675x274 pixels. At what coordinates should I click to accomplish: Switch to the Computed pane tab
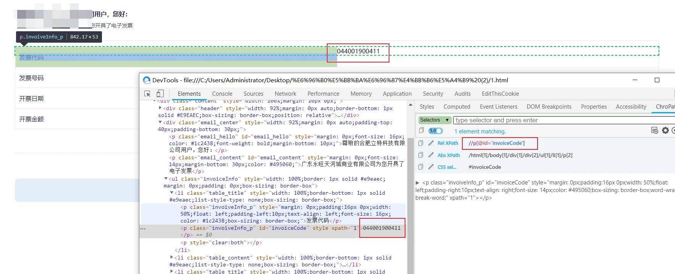457,107
